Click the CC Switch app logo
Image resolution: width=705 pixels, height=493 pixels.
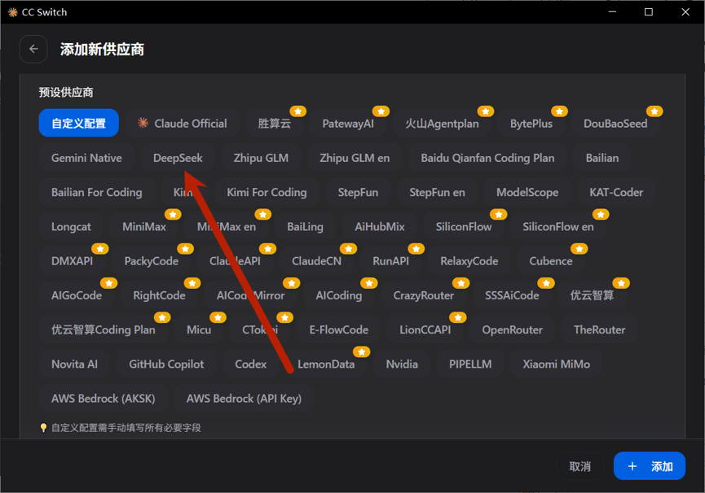[12, 12]
